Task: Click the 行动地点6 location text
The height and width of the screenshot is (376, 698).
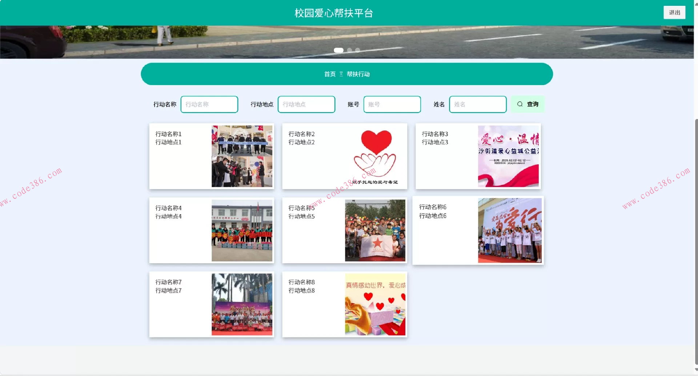Action: click(433, 216)
